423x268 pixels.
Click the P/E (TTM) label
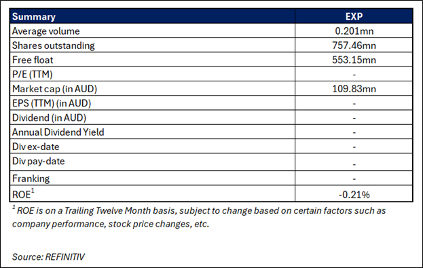click(33, 75)
